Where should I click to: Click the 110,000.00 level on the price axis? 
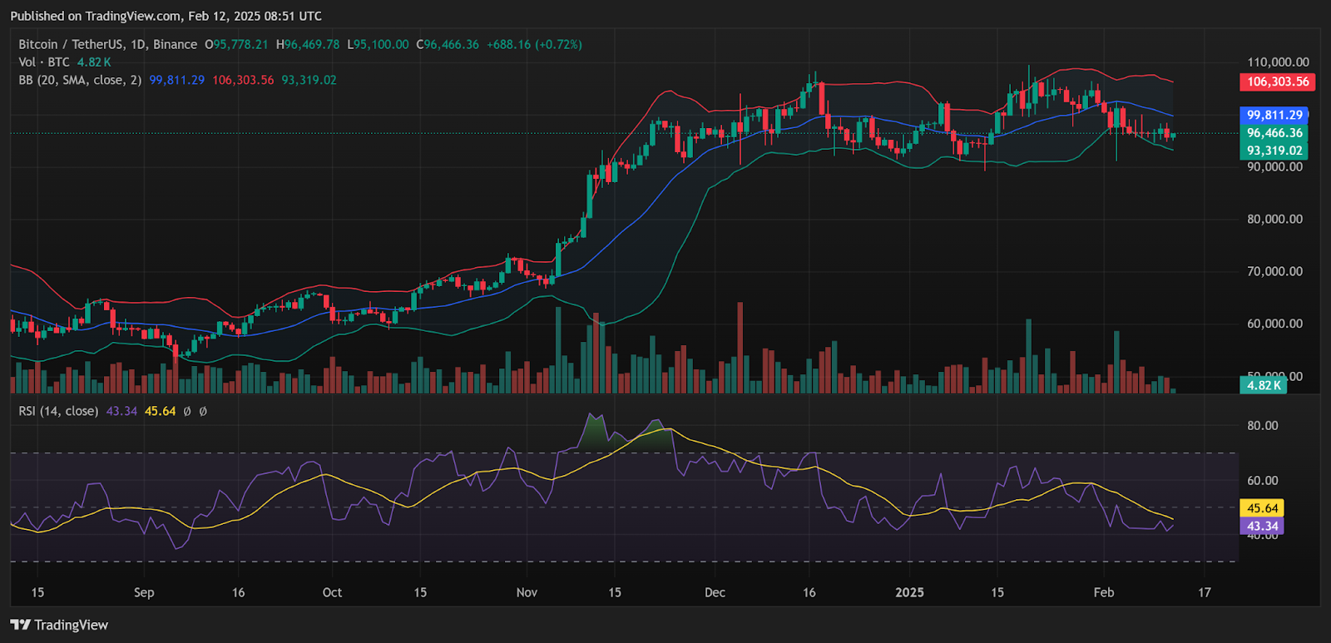click(1277, 62)
